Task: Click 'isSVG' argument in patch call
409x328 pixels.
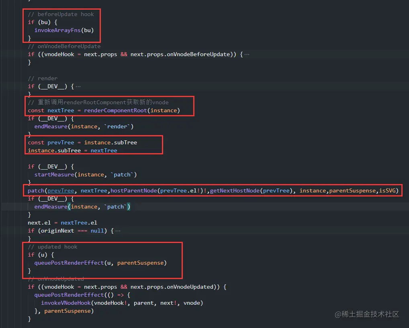Action: point(387,191)
